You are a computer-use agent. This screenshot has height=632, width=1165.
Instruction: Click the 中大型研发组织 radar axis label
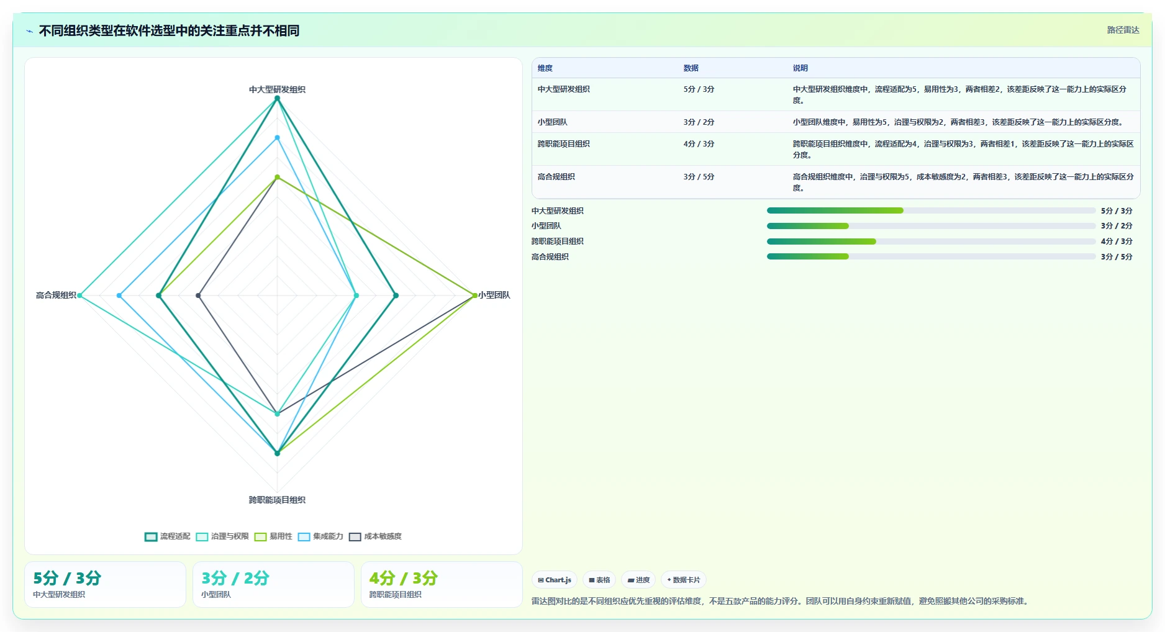(x=277, y=89)
